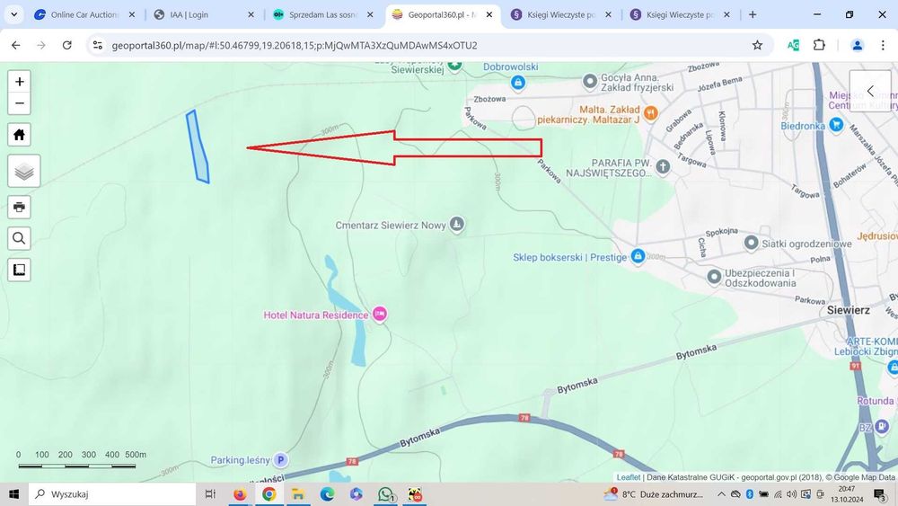Image resolution: width=898 pixels, height=506 pixels.
Task: Click the home view map button
Action: coord(19,135)
